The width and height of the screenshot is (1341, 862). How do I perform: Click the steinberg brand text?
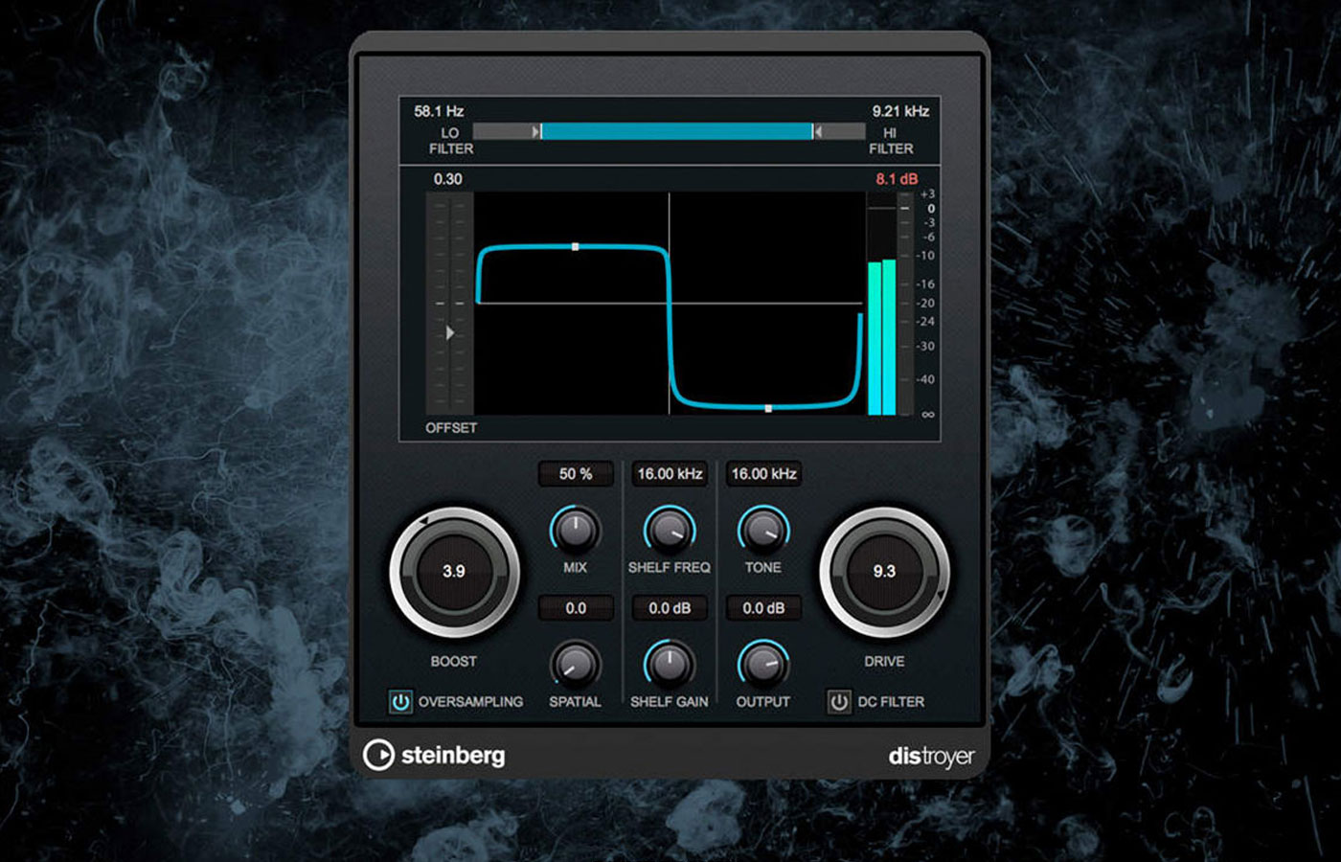point(453,755)
